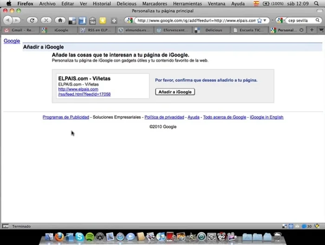Open the Historial menu
Screen dimensions: 325x245
pos(102,4)
